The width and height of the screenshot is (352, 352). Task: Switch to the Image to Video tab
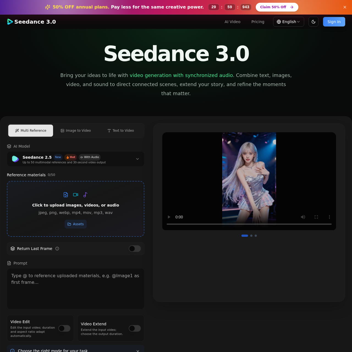pos(76,131)
